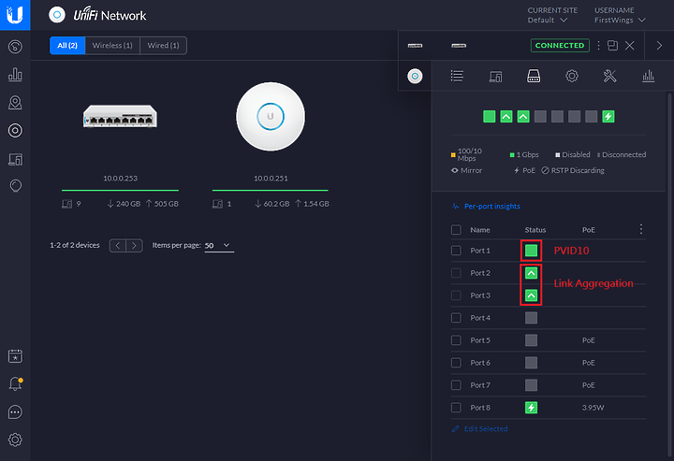
Task: Select the Wired (1) filter tab
Action: (x=163, y=45)
